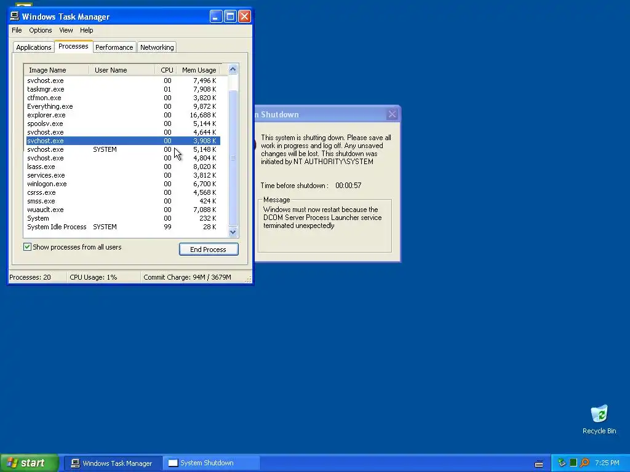Select the taskmgr.exe process row
Image resolution: width=630 pixels, height=472 pixels.
coord(123,89)
